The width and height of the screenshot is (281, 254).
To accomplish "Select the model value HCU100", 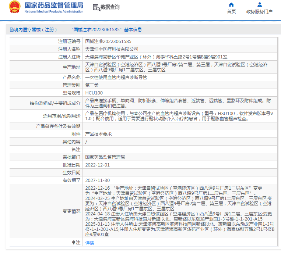I will point(94,93).
